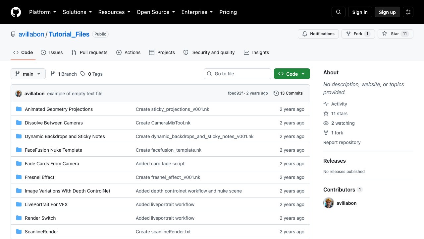Click folder icon for Fresnel Effect
Viewport: 424px width, 239px height.
(19, 177)
